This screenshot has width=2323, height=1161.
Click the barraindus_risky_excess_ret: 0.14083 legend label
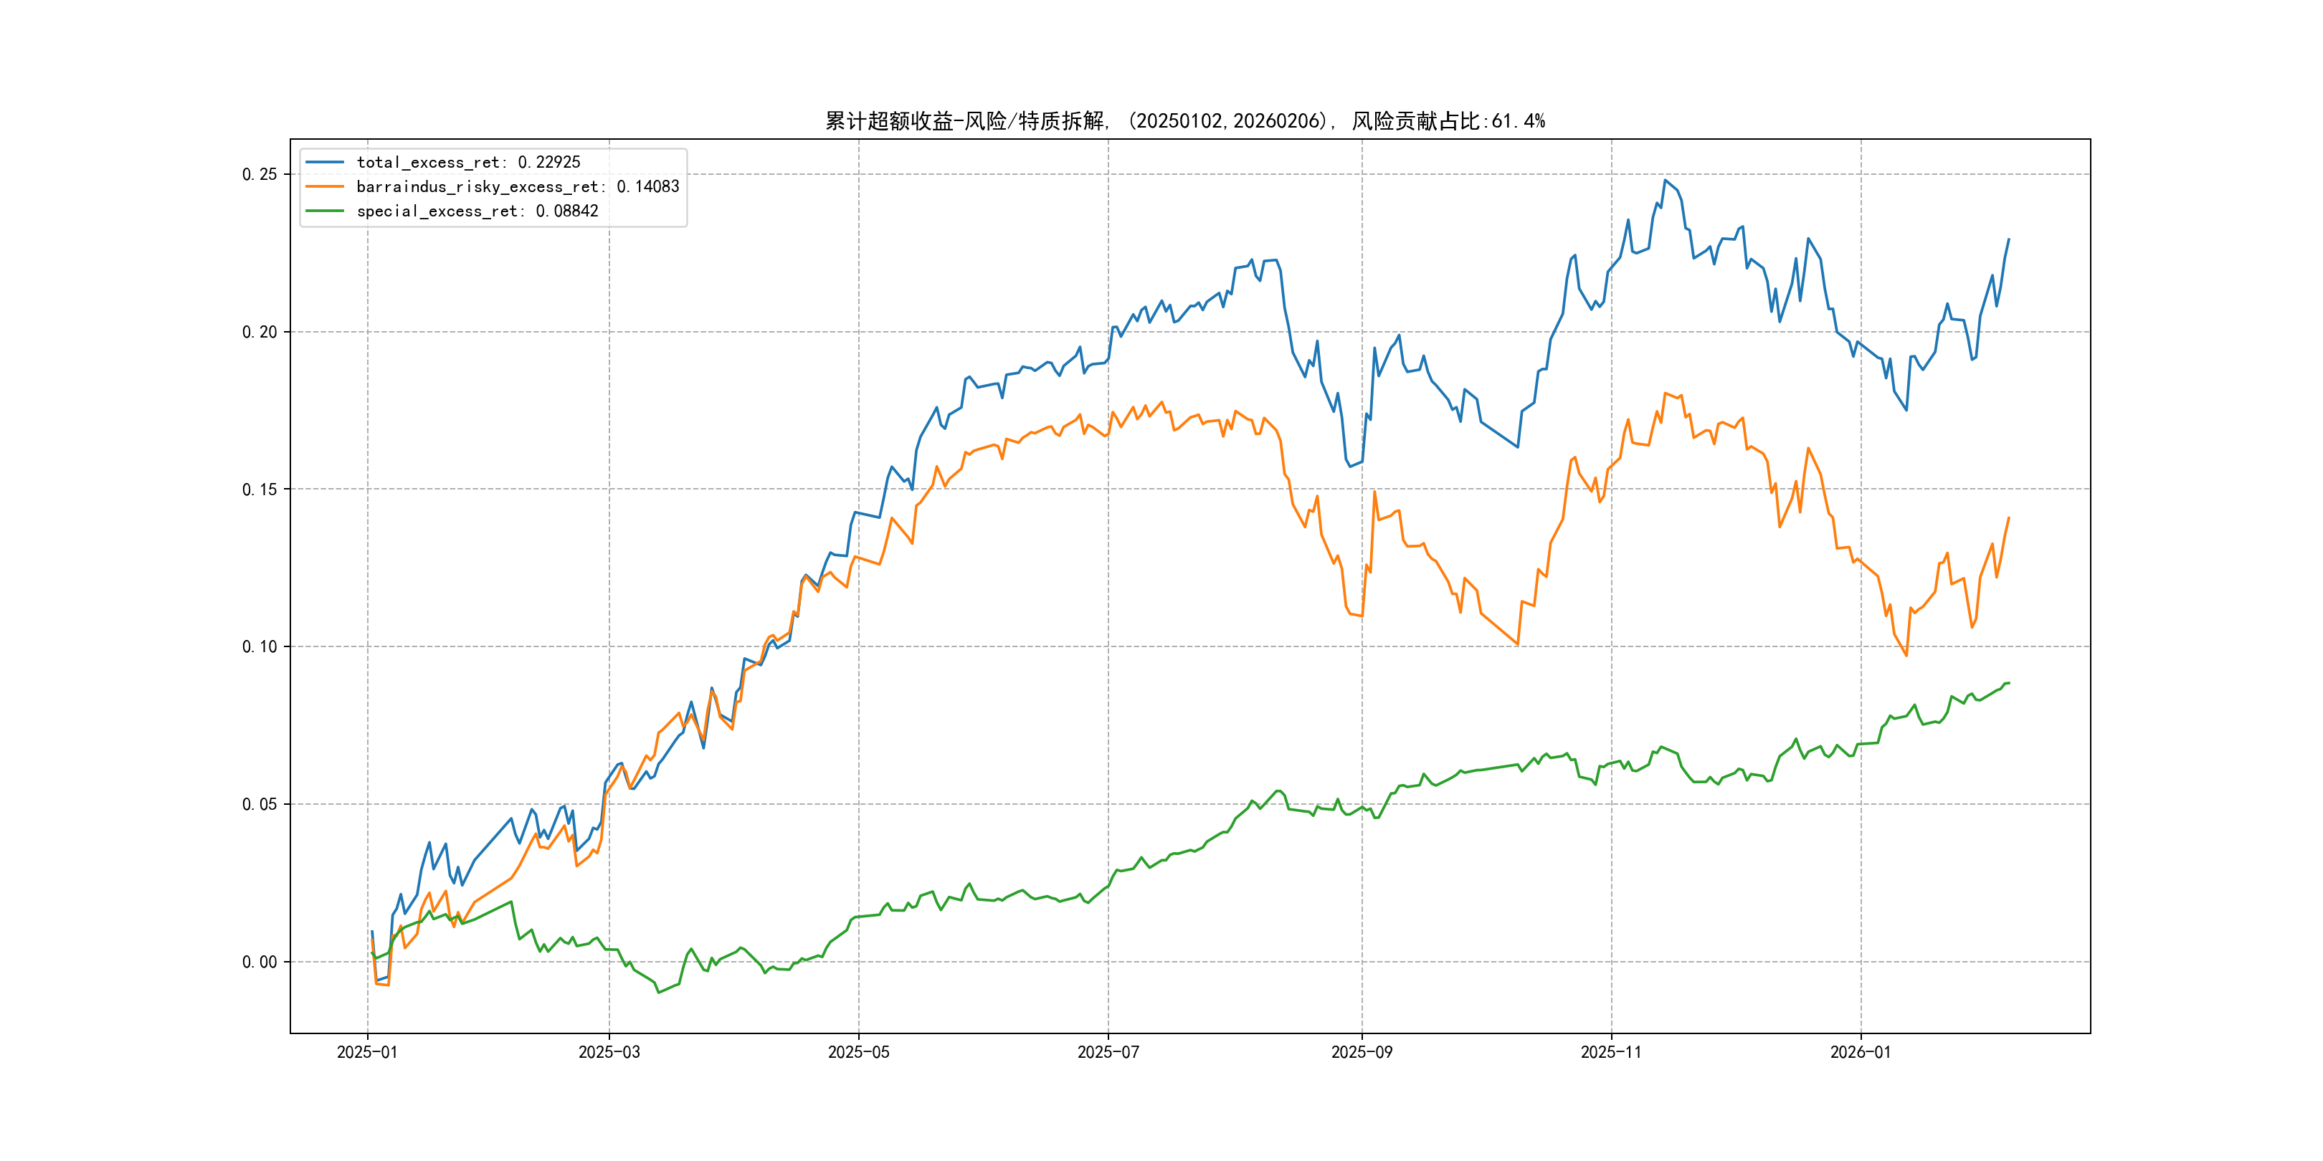pyautogui.click(x=518, y=186)
